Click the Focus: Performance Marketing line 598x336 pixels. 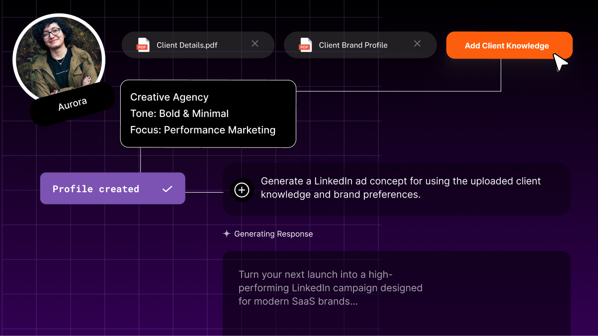pos(203,130)
